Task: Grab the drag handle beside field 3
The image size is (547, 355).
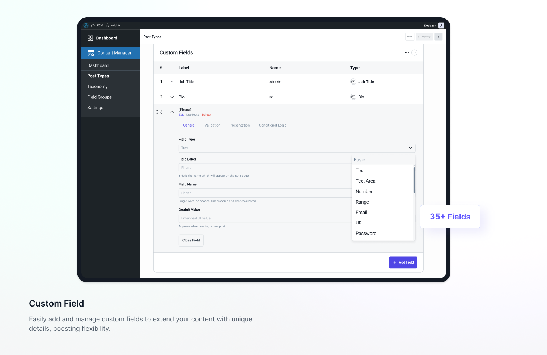Action: (157, 112)
